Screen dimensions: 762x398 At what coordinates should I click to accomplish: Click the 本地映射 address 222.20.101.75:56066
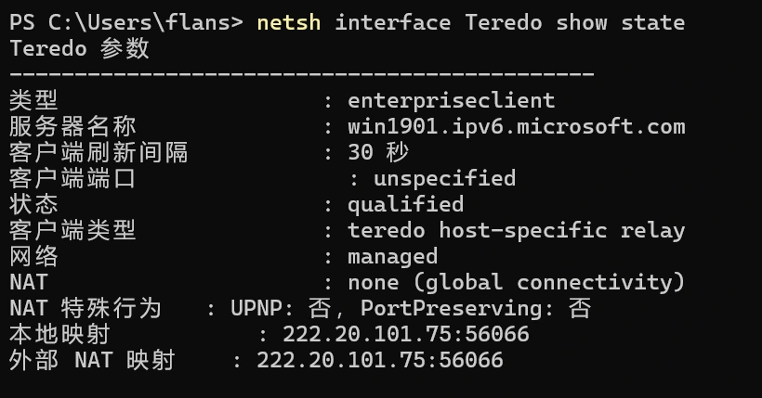click(406, 334)
